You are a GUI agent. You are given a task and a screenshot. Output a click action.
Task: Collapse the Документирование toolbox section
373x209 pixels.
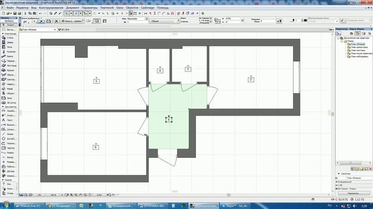(x=3, y=107)
